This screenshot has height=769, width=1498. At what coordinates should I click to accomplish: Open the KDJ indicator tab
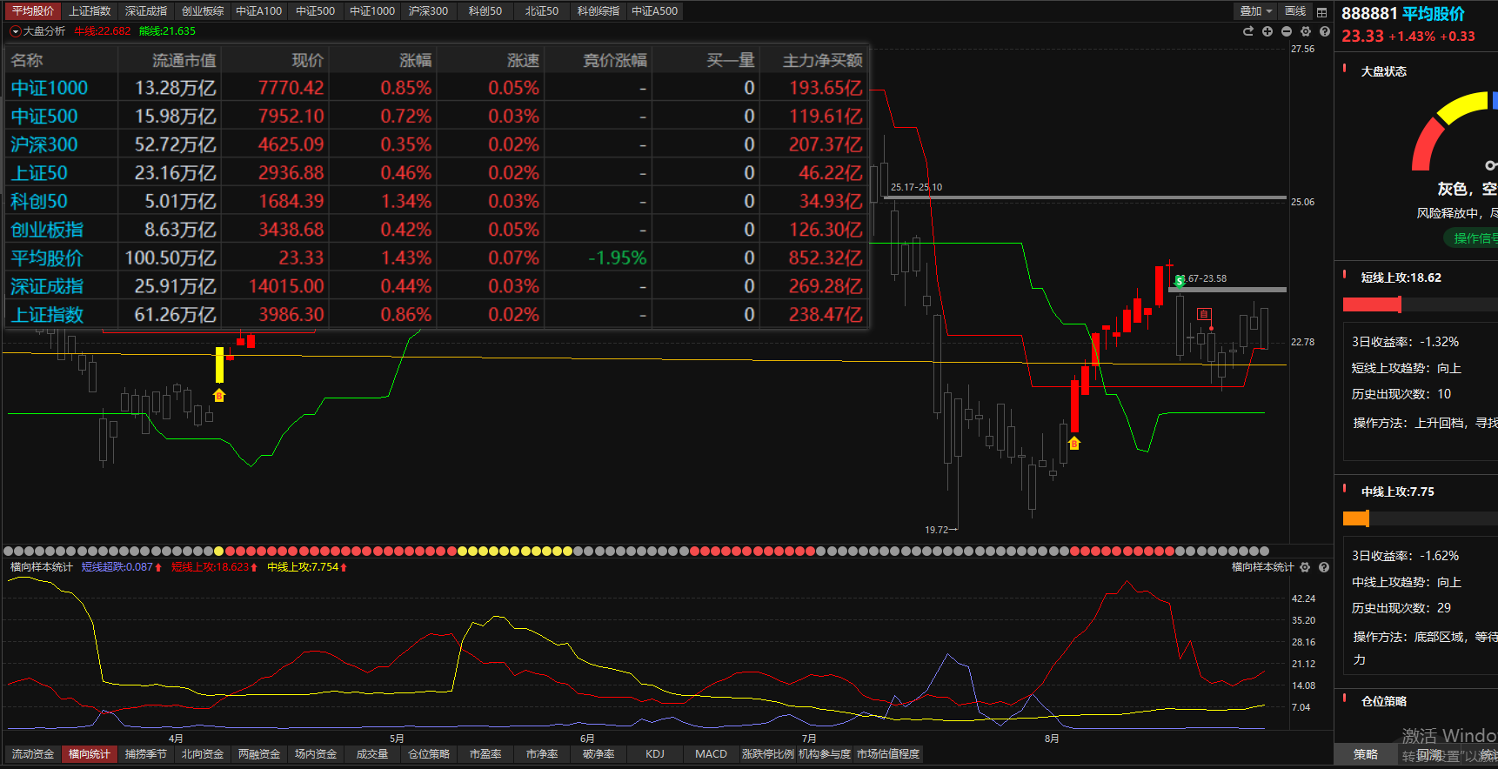pyautogui.click(x=655, y=754)
